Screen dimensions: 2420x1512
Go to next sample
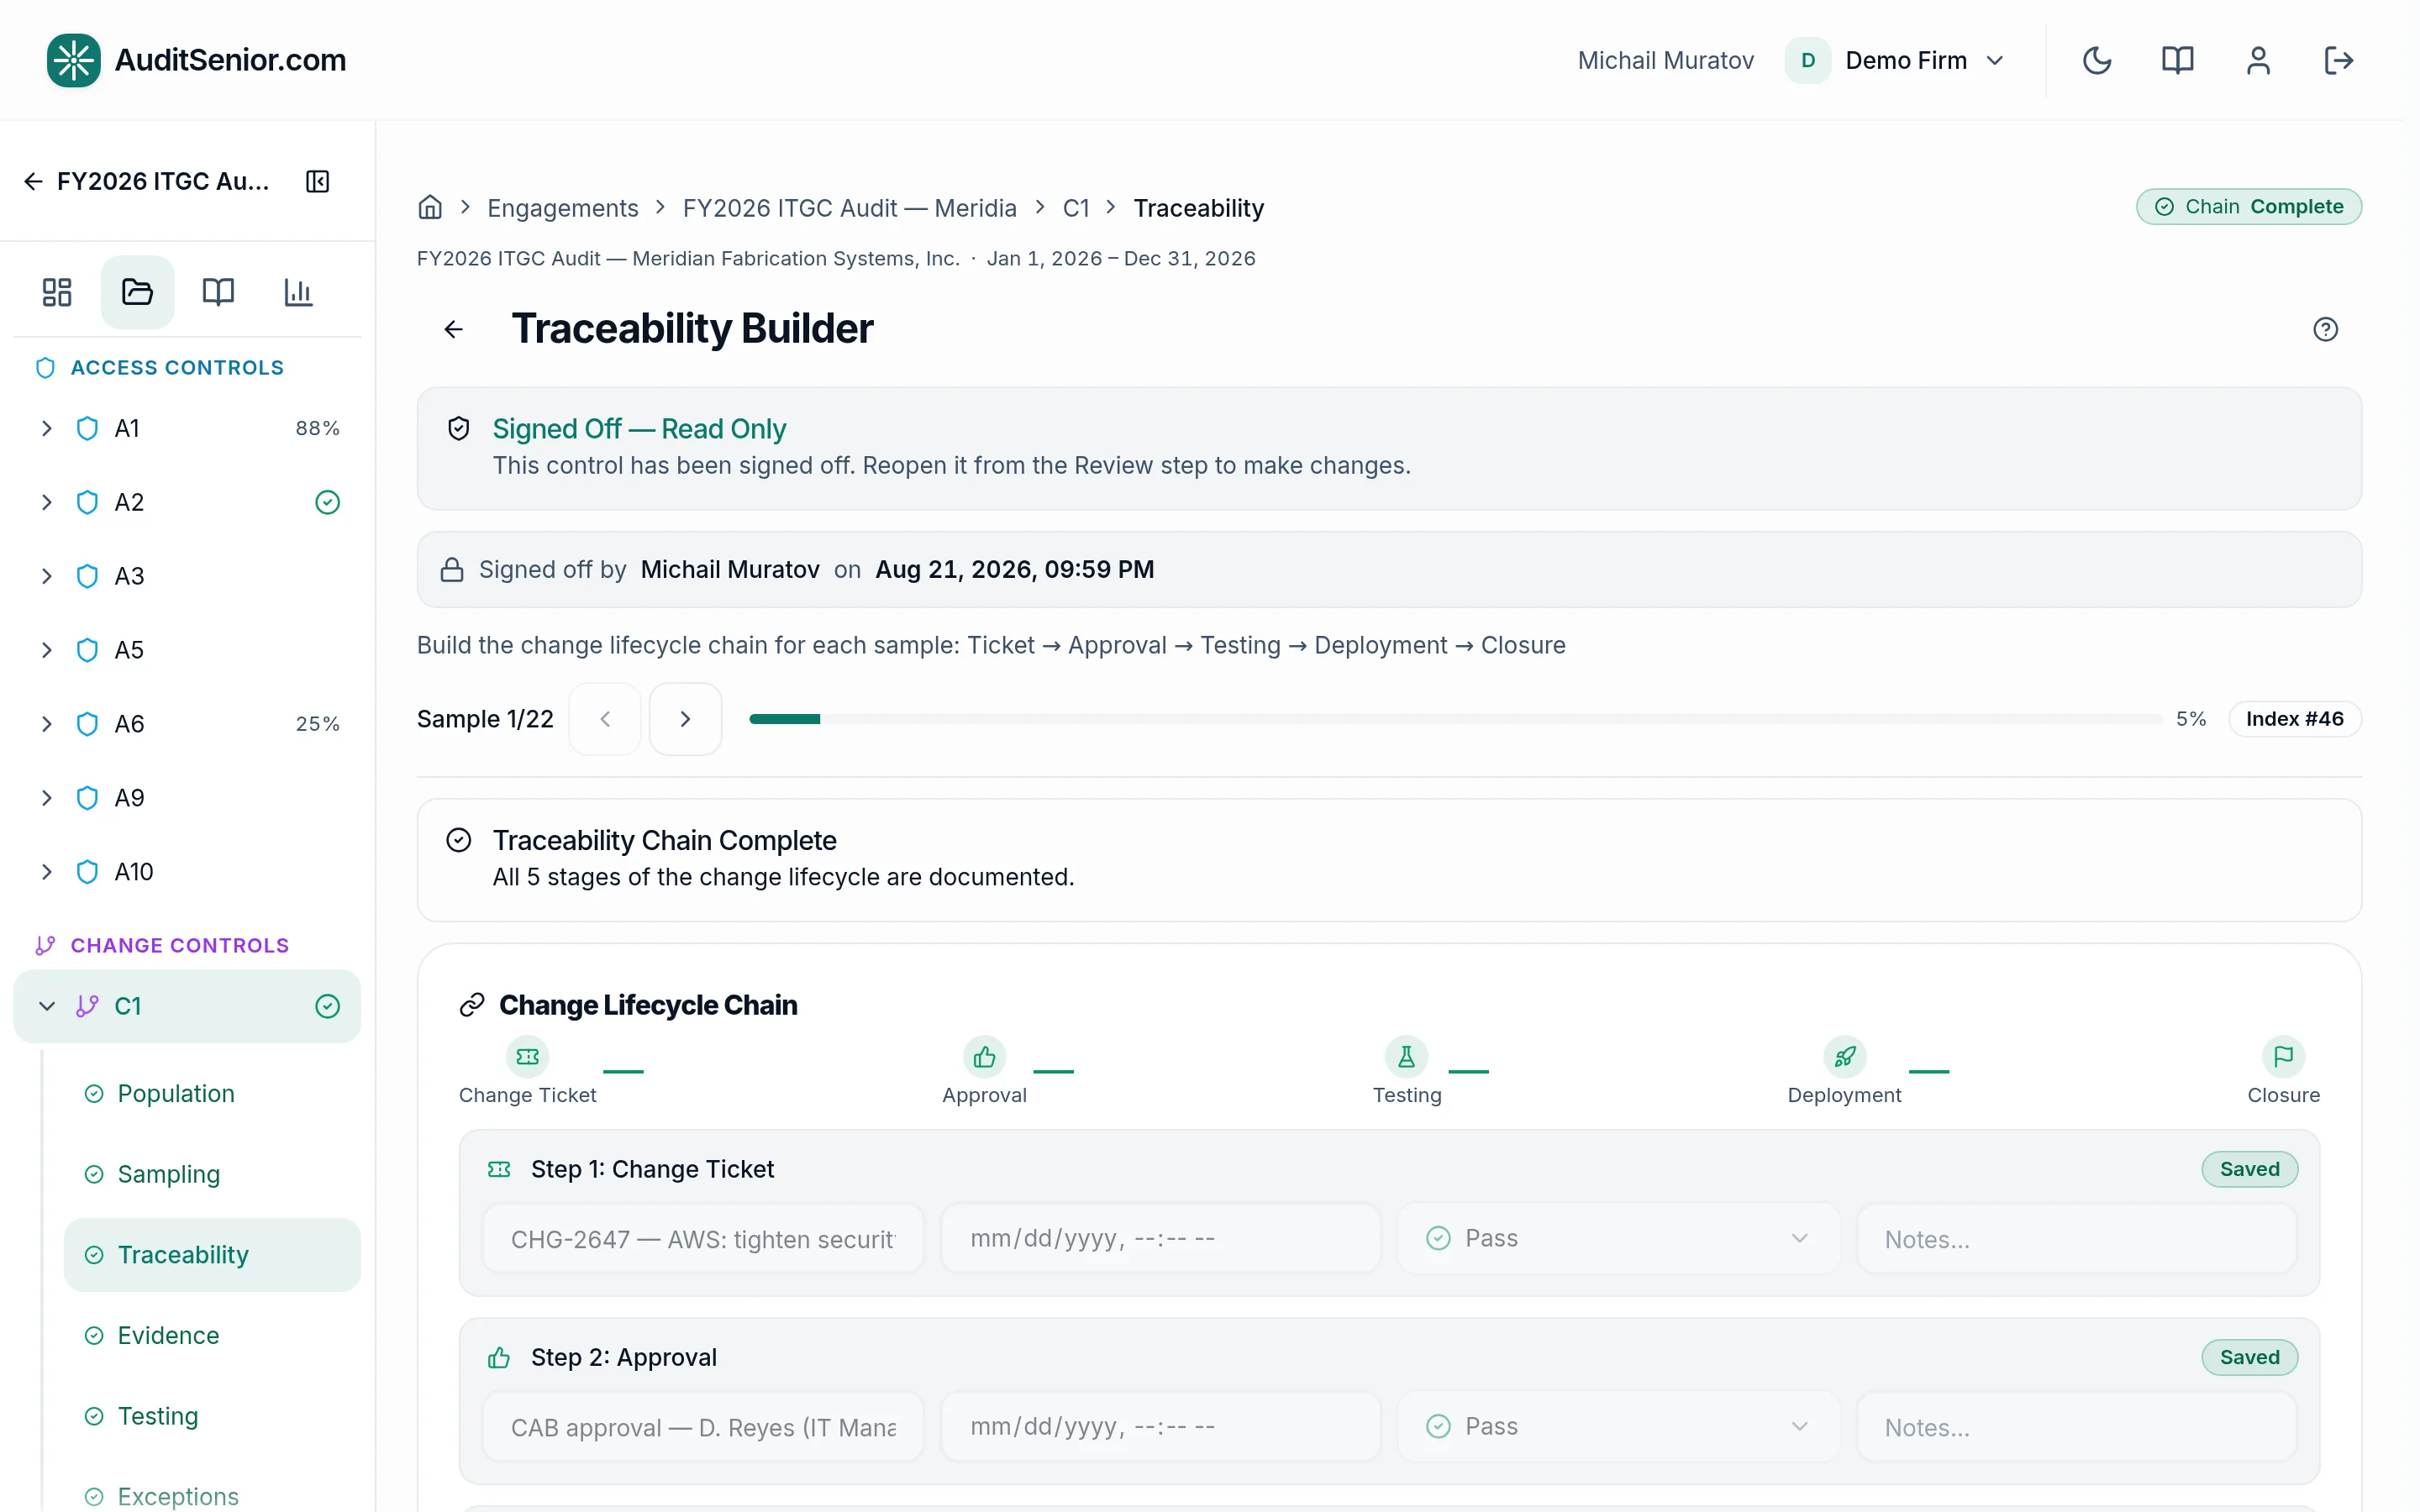685,719
